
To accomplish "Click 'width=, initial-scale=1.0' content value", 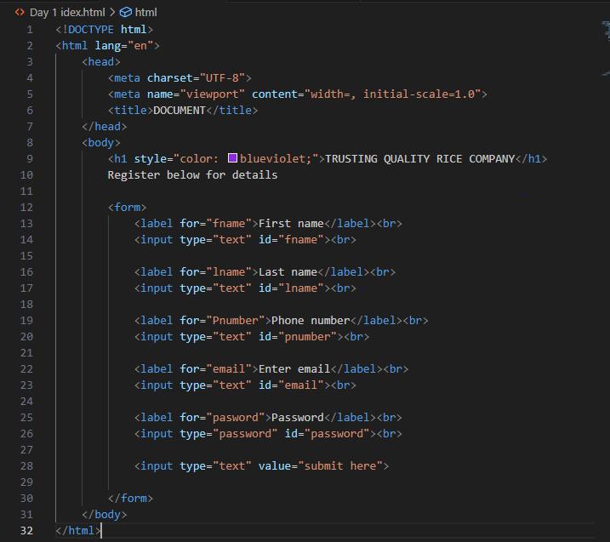I will coord(392,94).
